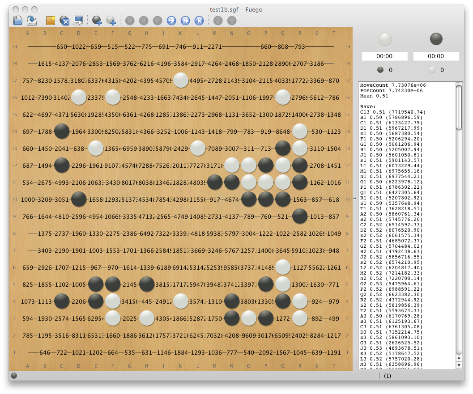Start a new game with board icon
Viewport: 473px width, 394px height.
click(x=51, y=20)
